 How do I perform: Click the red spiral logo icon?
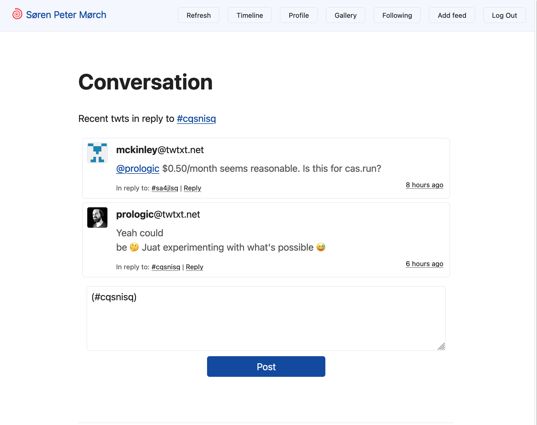[17, 14]
